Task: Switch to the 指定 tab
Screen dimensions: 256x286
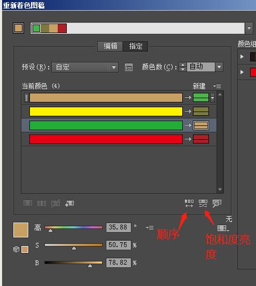Action: 135,46
